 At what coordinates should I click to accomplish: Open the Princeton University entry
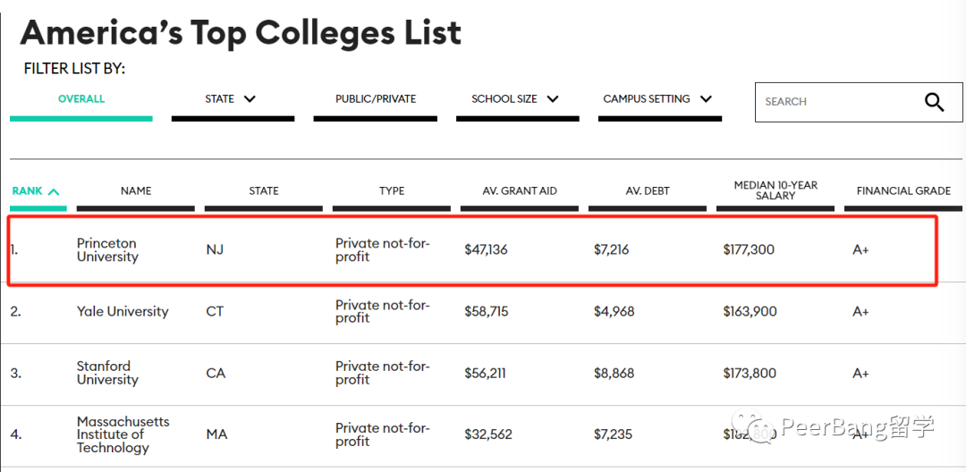click(x=106, y=249)
